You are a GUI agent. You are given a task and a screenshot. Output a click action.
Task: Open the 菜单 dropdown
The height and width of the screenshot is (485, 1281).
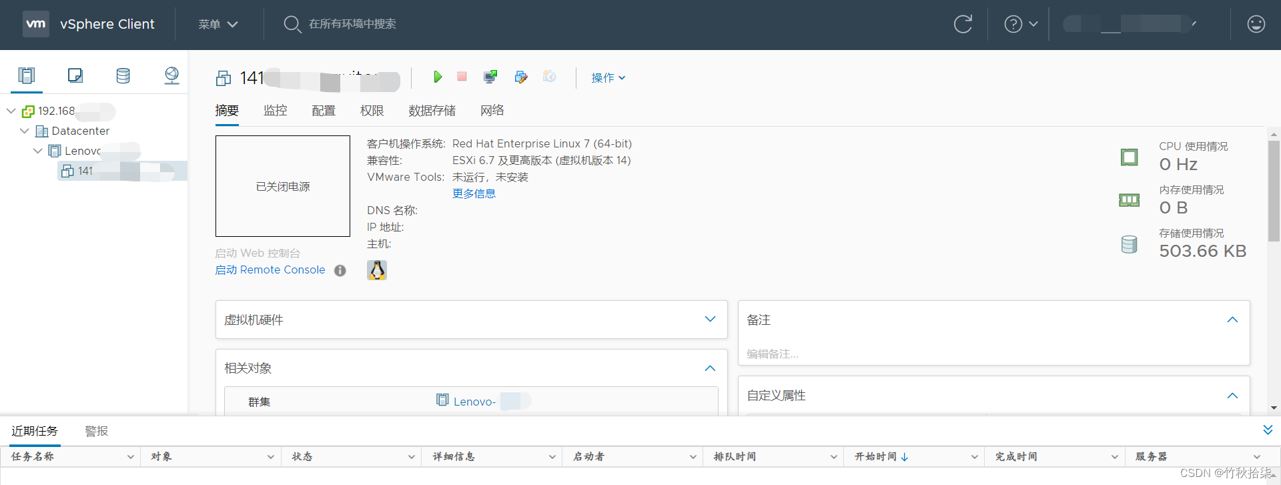[x=218, y=24]
